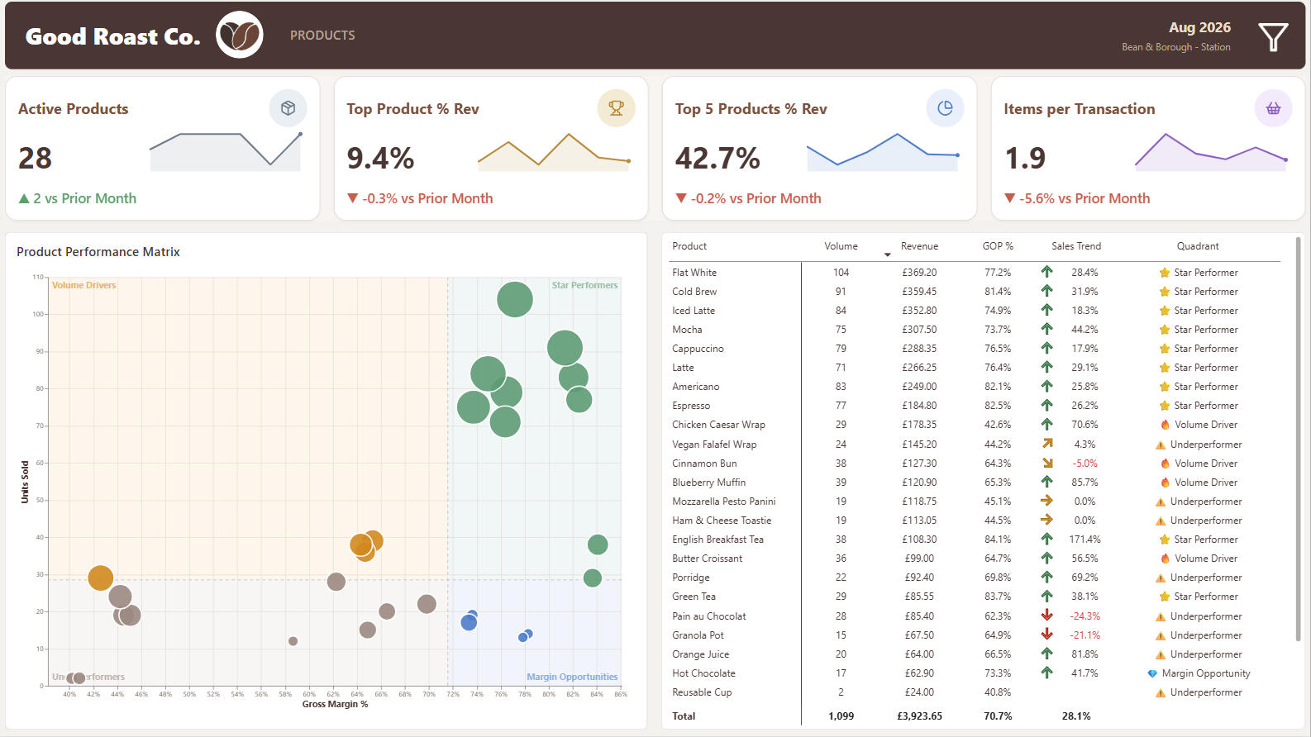Screen dimensions: 1311x737
Task: Click the basket icon on Items per Transaction
Action: [1273, 108]
